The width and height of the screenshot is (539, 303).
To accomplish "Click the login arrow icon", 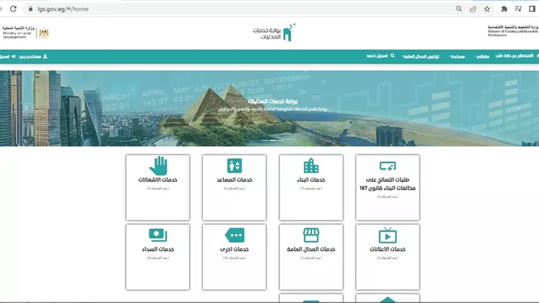I will coord(13,57).
